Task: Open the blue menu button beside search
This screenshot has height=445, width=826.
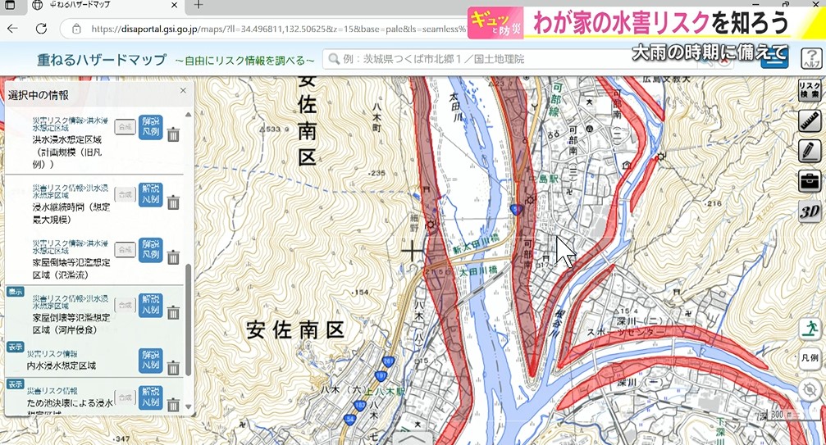Action: [x=774, y=59]
